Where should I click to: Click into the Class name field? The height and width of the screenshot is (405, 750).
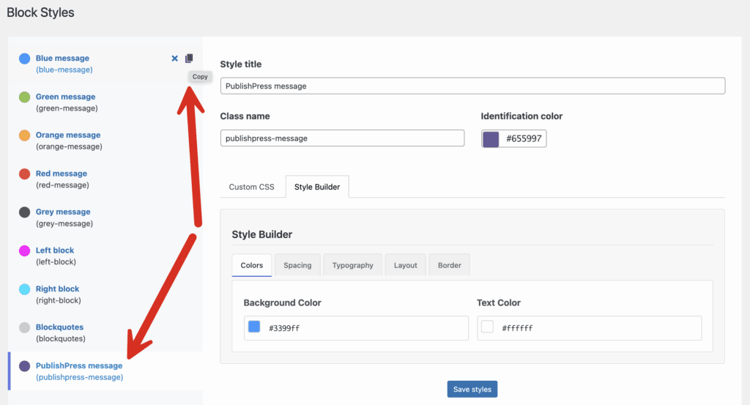click(x=342, y=138)
